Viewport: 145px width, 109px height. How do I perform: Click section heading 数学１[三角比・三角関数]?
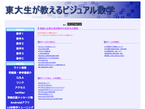(50, 78)
